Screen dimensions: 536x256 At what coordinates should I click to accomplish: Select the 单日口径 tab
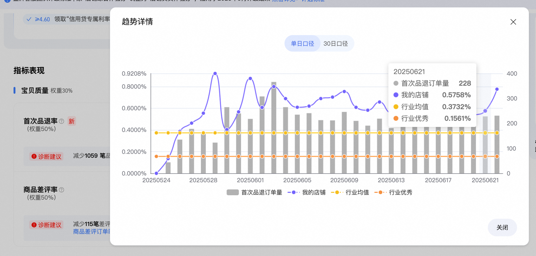tap(302, 43)
